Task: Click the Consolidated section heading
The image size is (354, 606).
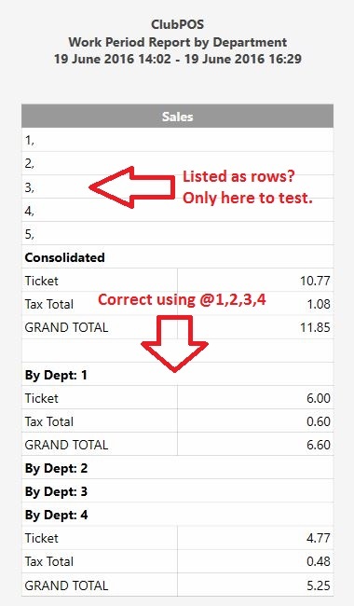Action: click(x=65, y=257)
